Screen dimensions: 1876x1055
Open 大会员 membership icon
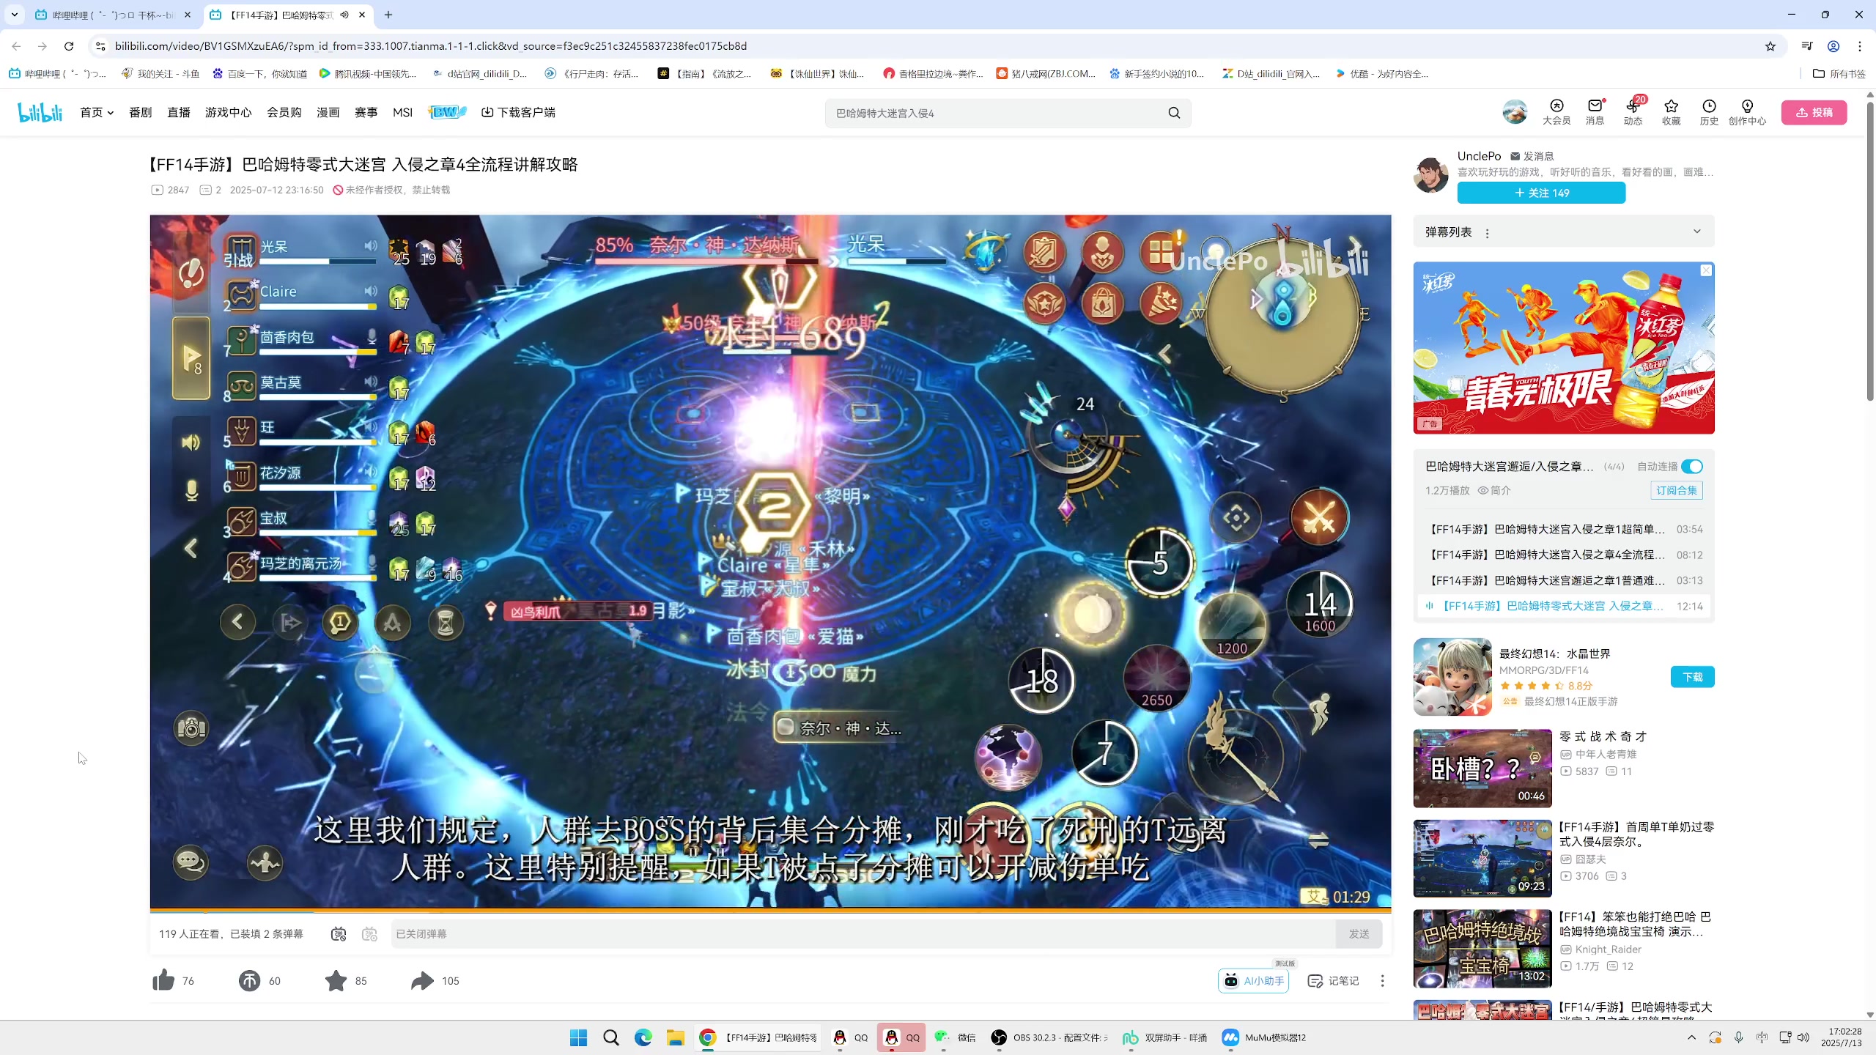click(1556, 112)
